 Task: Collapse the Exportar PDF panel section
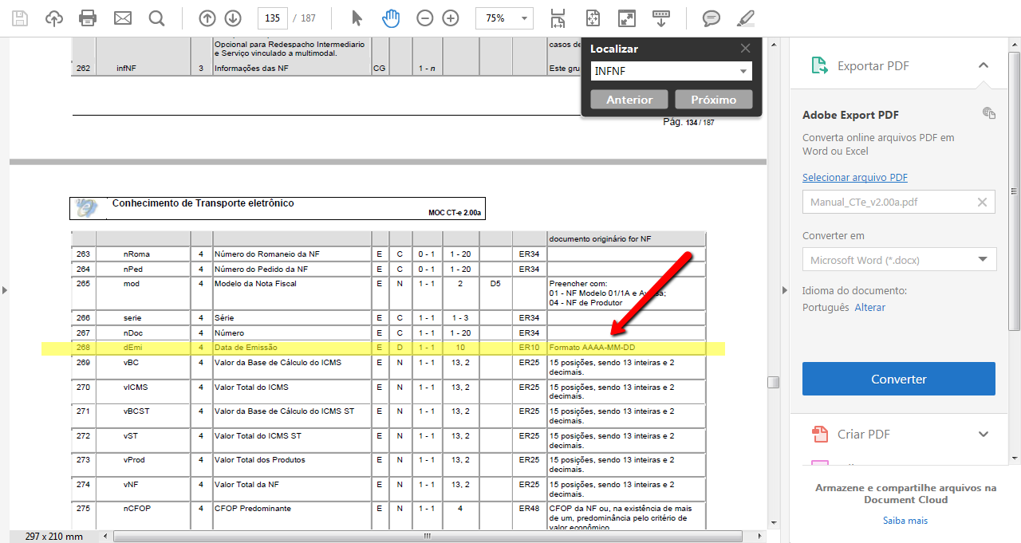click(984, 65)
